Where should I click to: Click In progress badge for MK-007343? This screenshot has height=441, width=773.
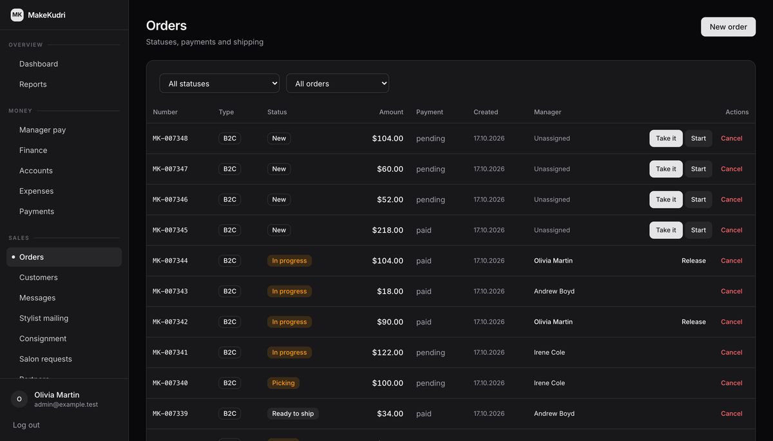pyautogui.click(x=289, y=291)
